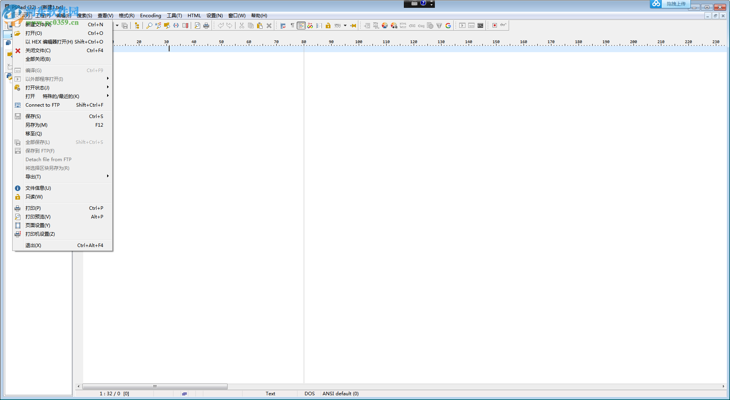
Task: Open the dropdown arrow before Save All
Action: click(117, 26)
